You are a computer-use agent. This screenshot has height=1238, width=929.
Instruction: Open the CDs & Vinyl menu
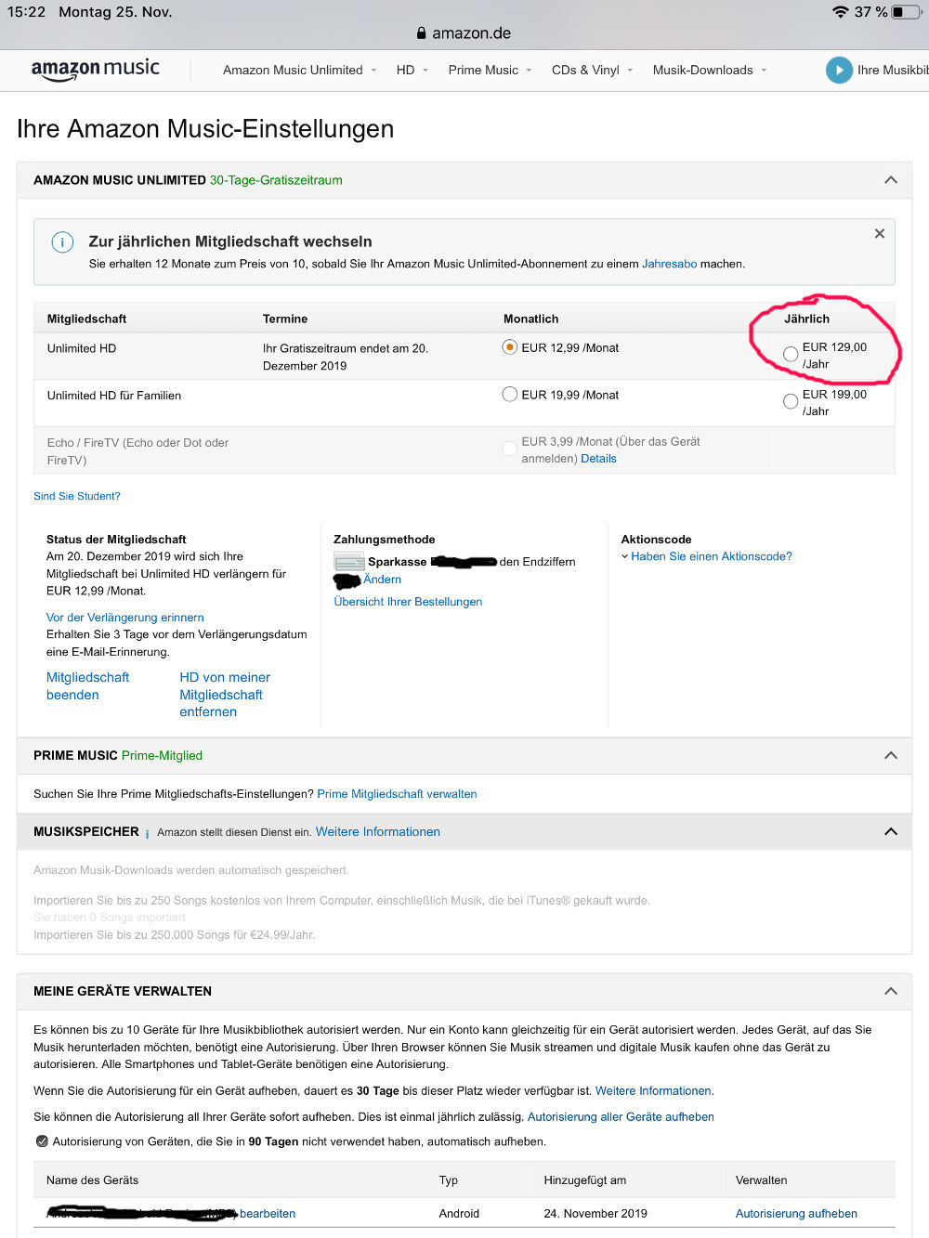coord(591,71)
